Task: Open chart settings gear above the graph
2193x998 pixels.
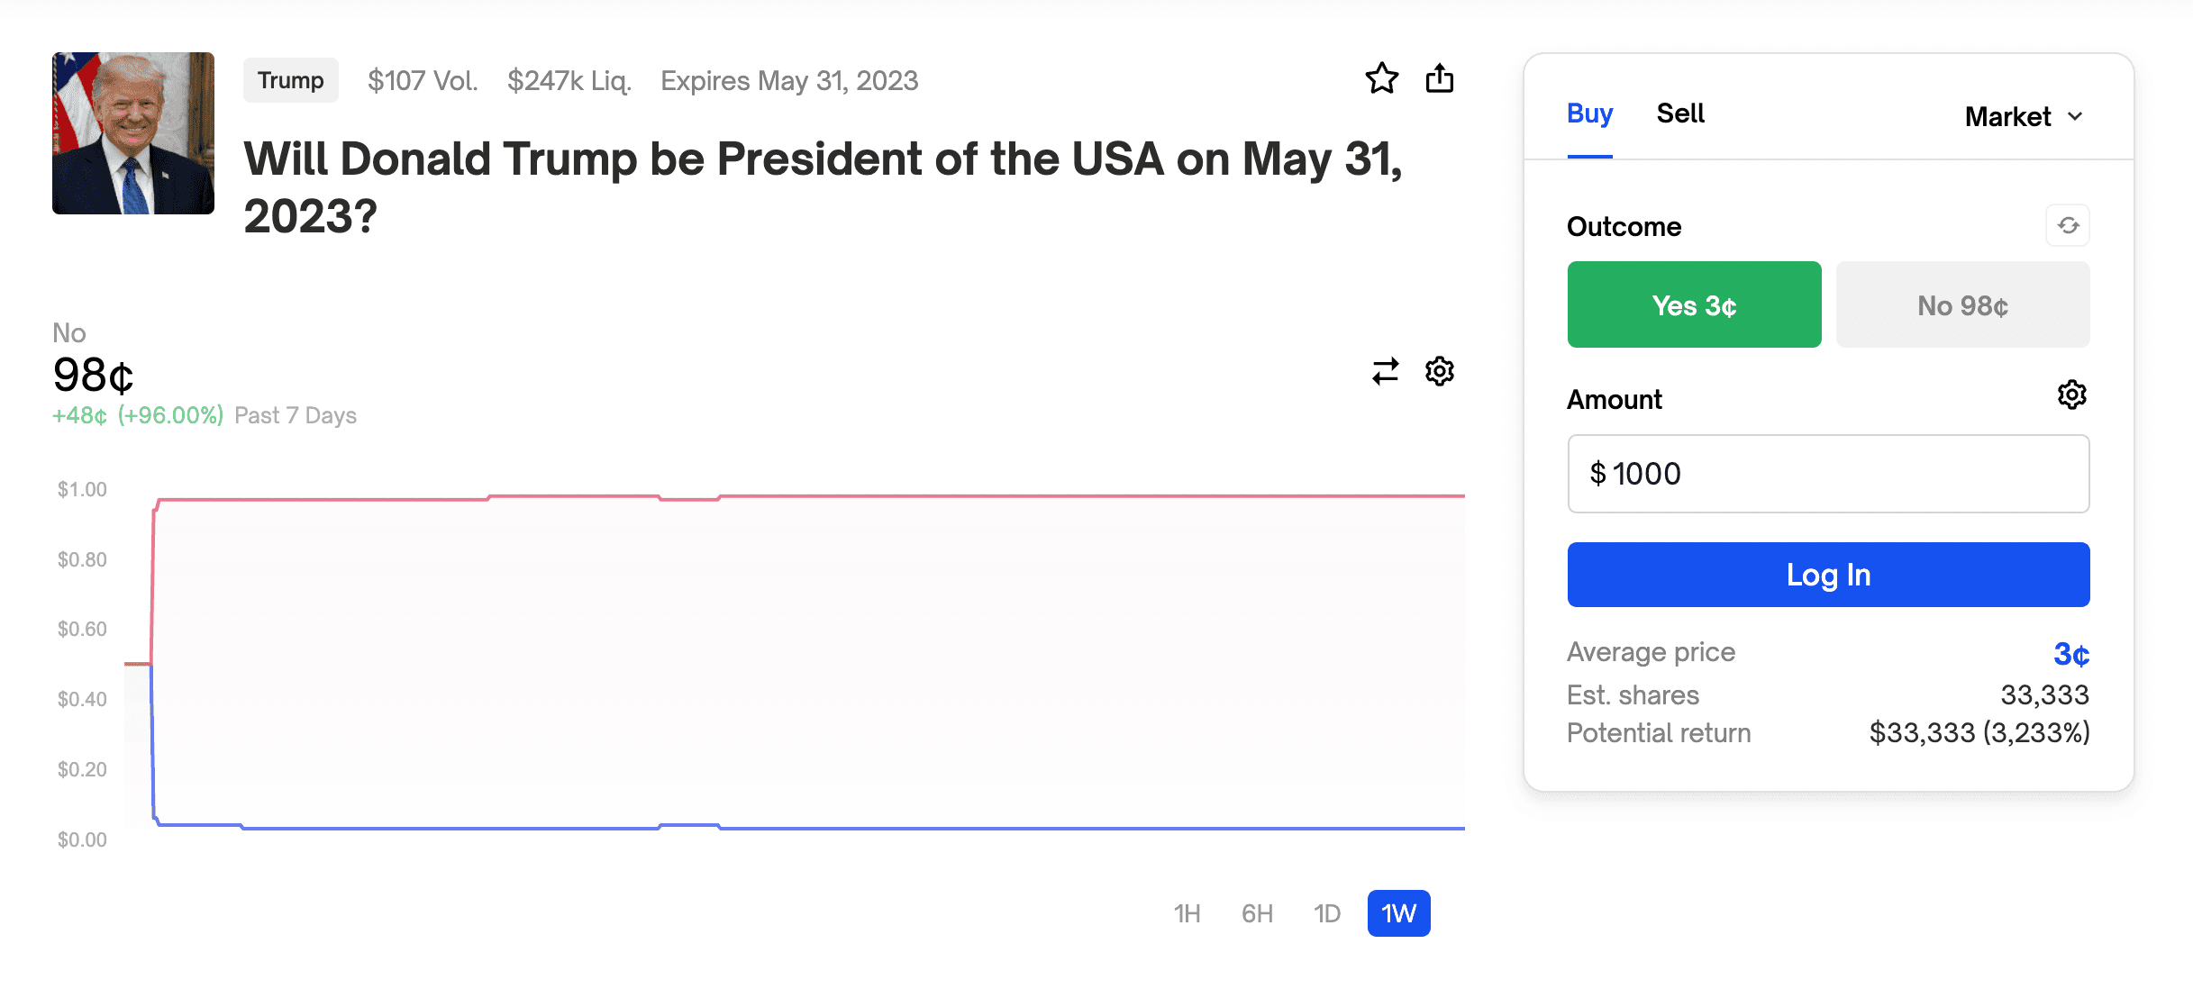Action: 1440,371
